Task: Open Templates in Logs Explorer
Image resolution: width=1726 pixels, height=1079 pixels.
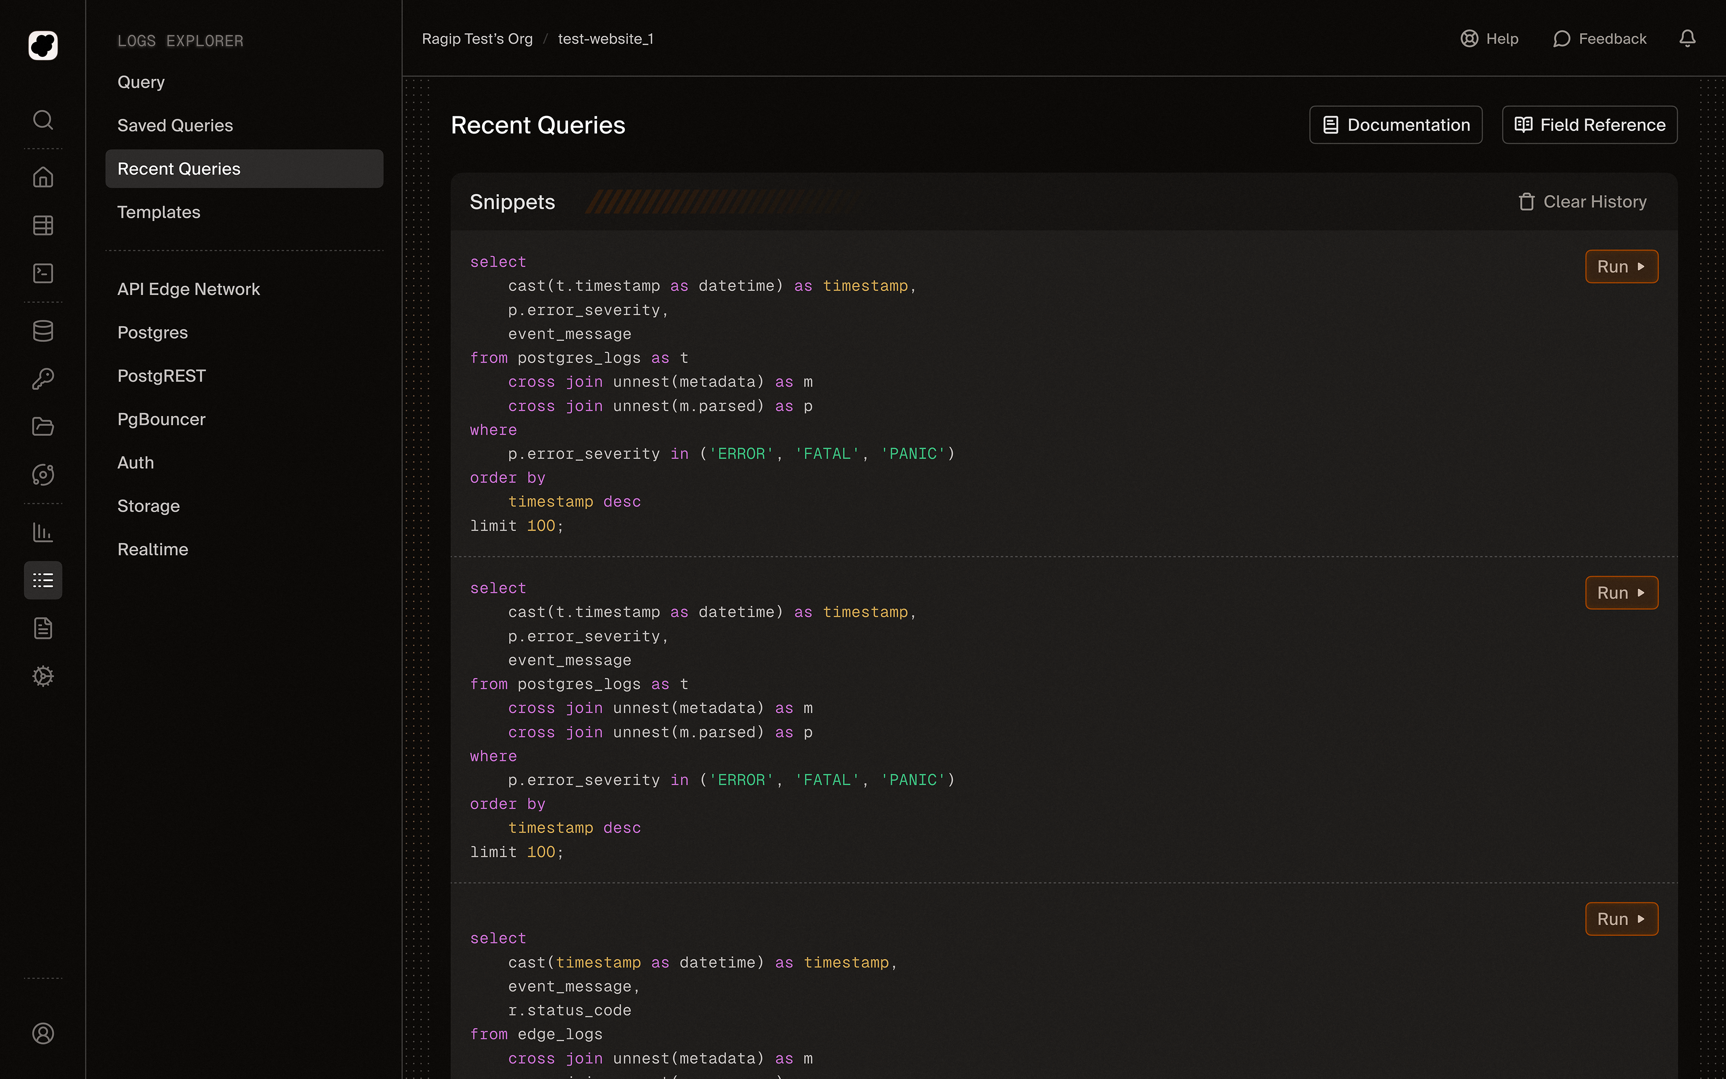Action: point(244,212)
